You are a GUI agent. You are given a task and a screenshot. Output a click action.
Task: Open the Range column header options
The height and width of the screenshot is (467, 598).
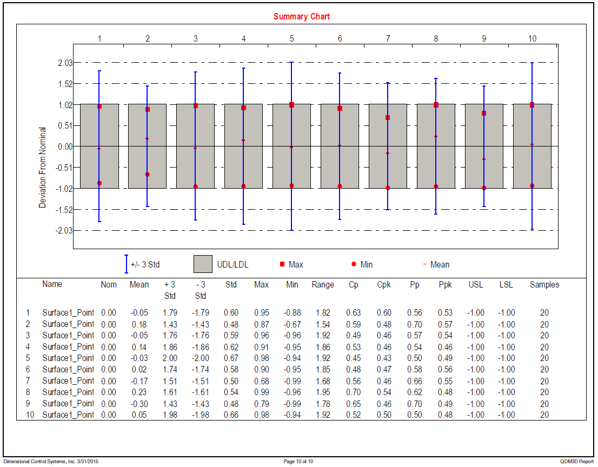coord(323,284)
